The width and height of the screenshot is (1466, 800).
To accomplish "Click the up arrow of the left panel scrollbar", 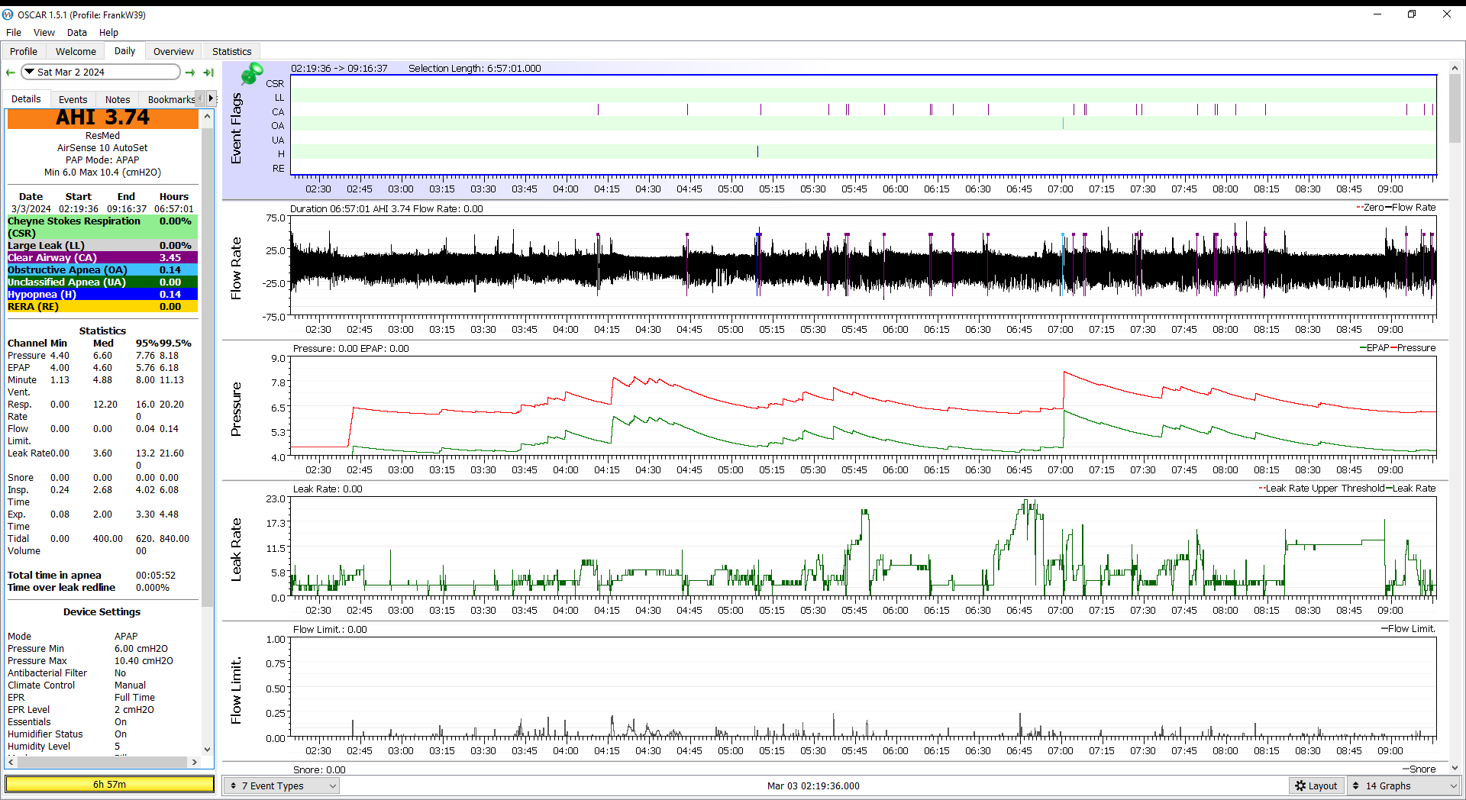I will click(207, 115).
